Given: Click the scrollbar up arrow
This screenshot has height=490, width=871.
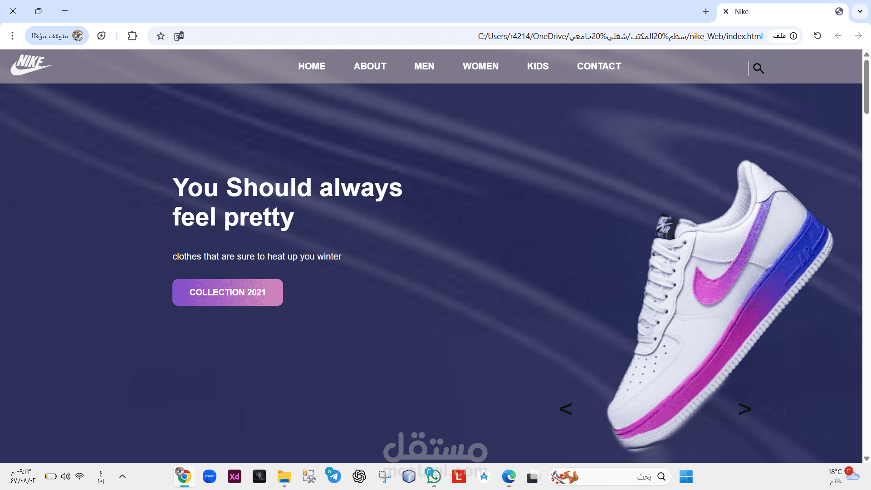Looking at the screenshot, I should 866,54.
